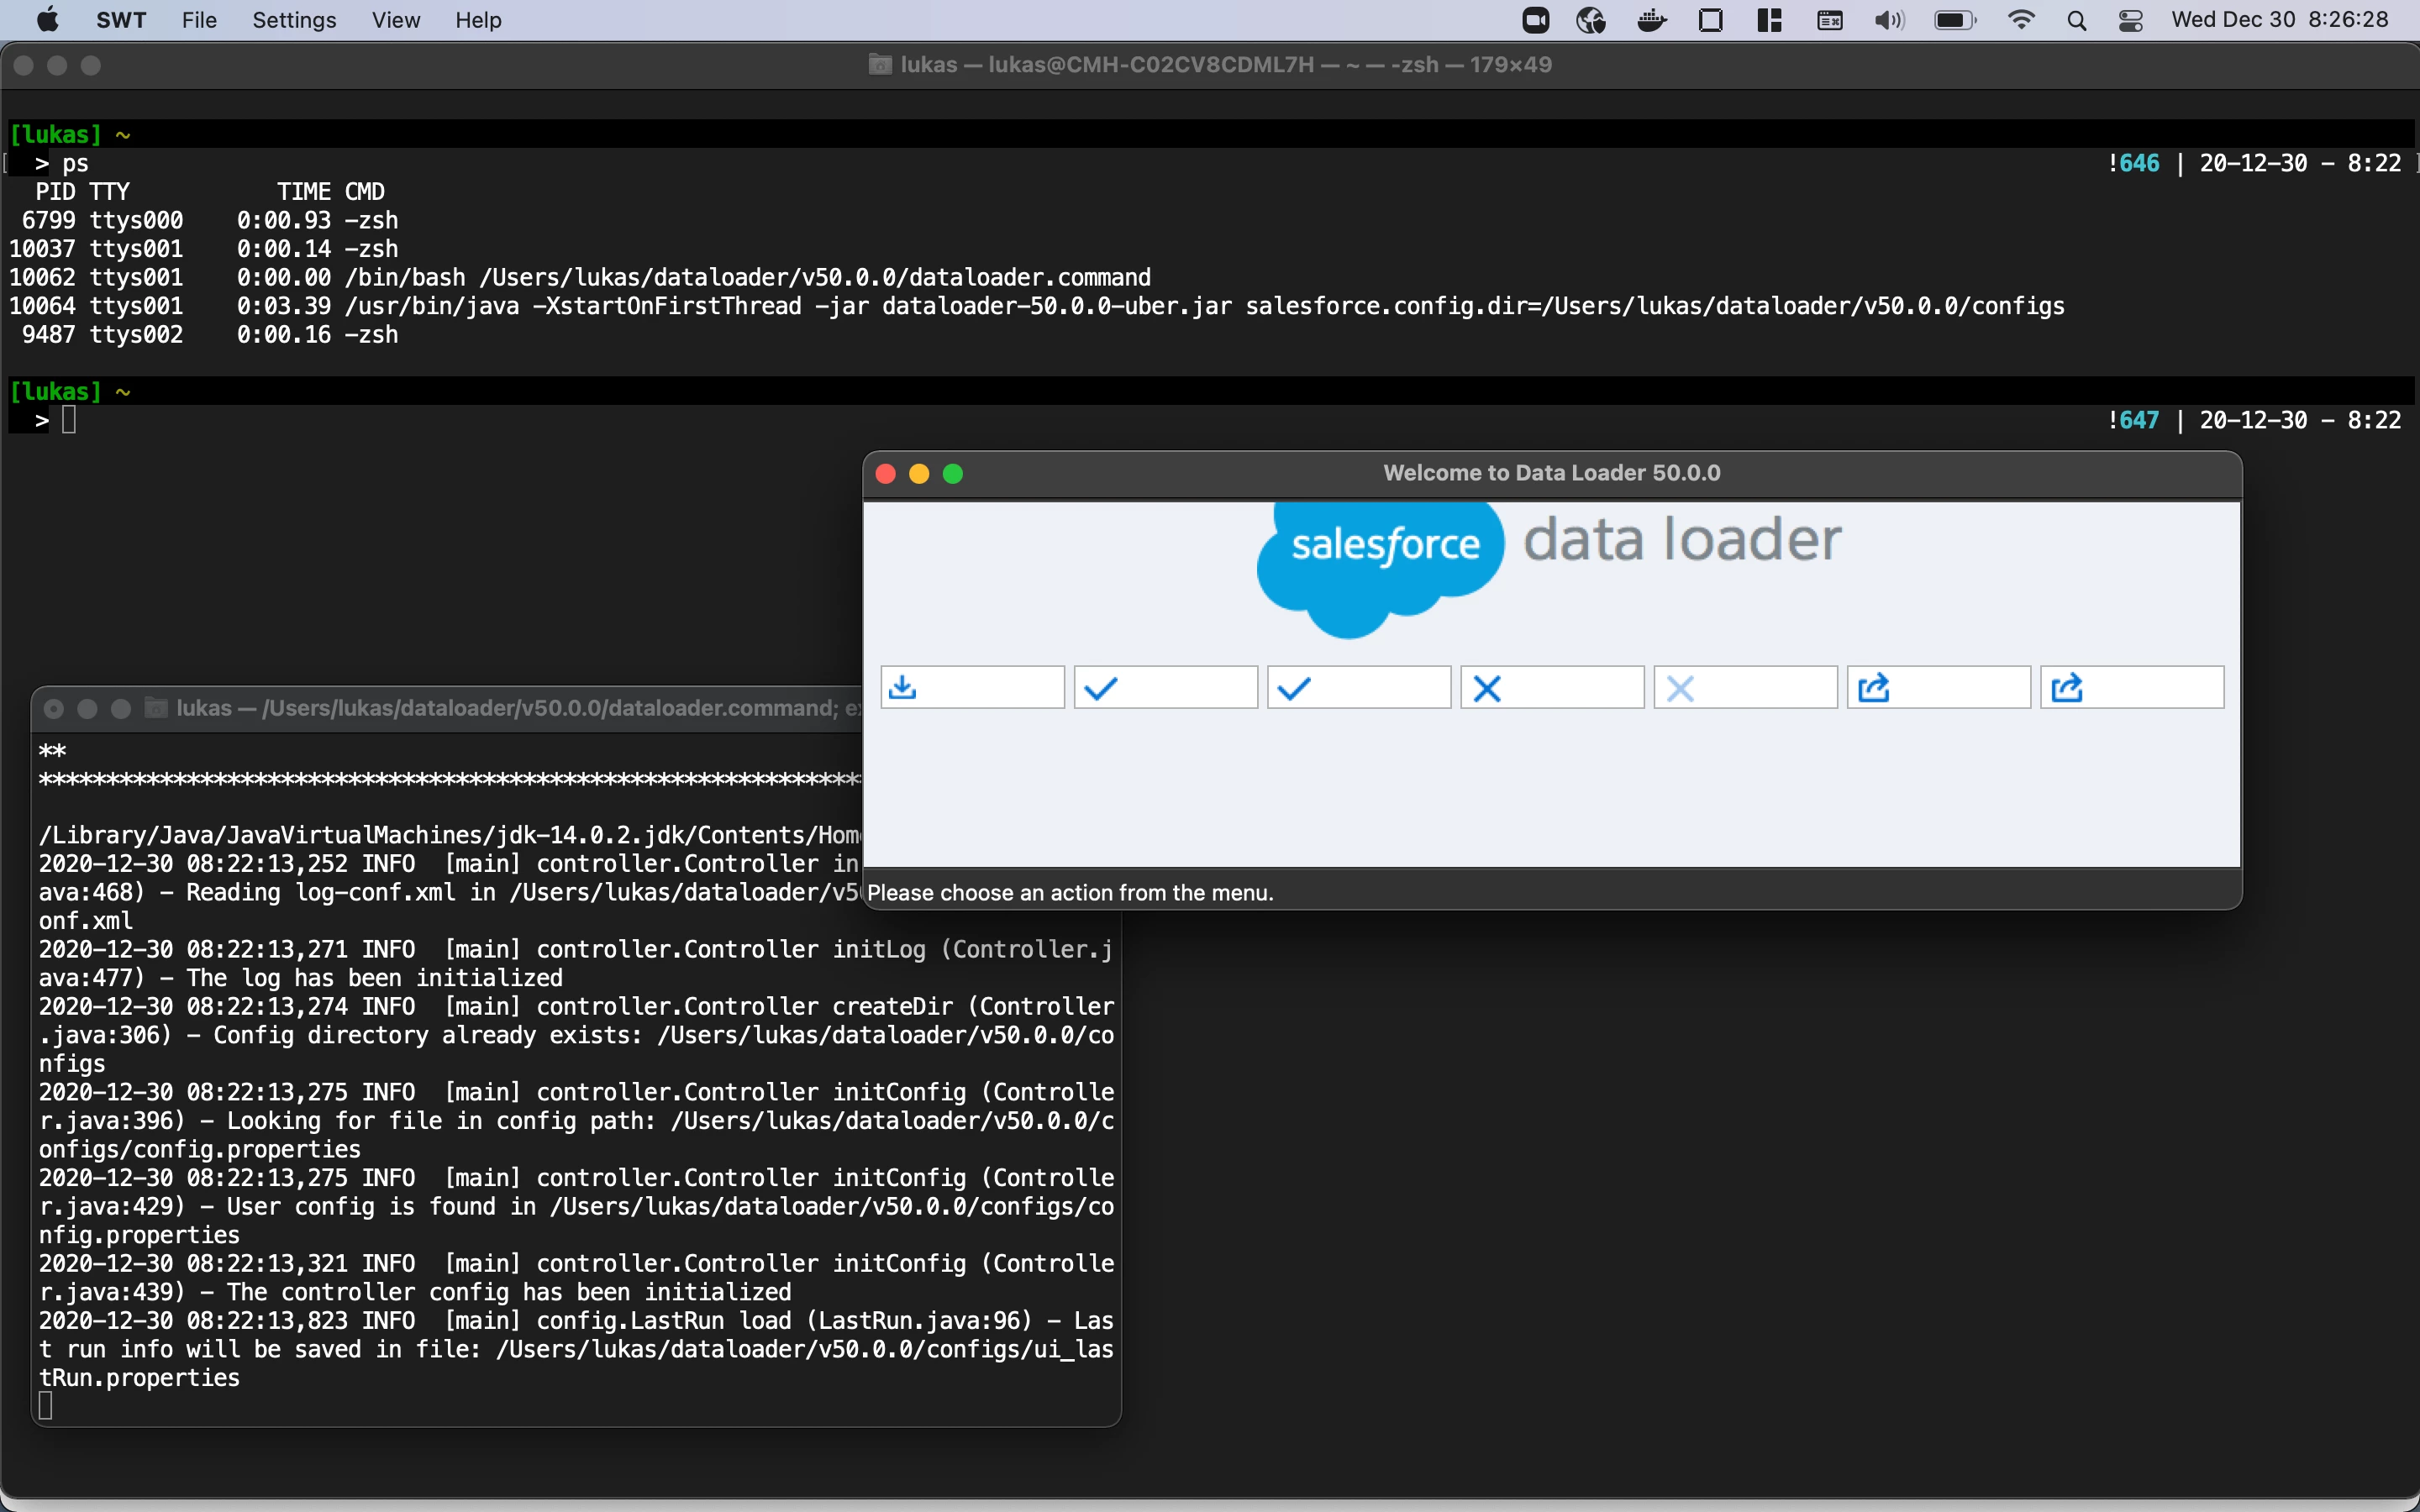The width and height of the screenshot is (2420, 1512).
Task: Click the 'Looking for file in config path' log line
Action: tap(575, 1121)
